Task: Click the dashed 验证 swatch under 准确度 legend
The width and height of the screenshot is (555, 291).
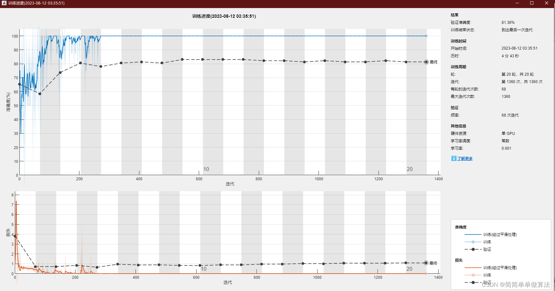Action: coord(473,249)
